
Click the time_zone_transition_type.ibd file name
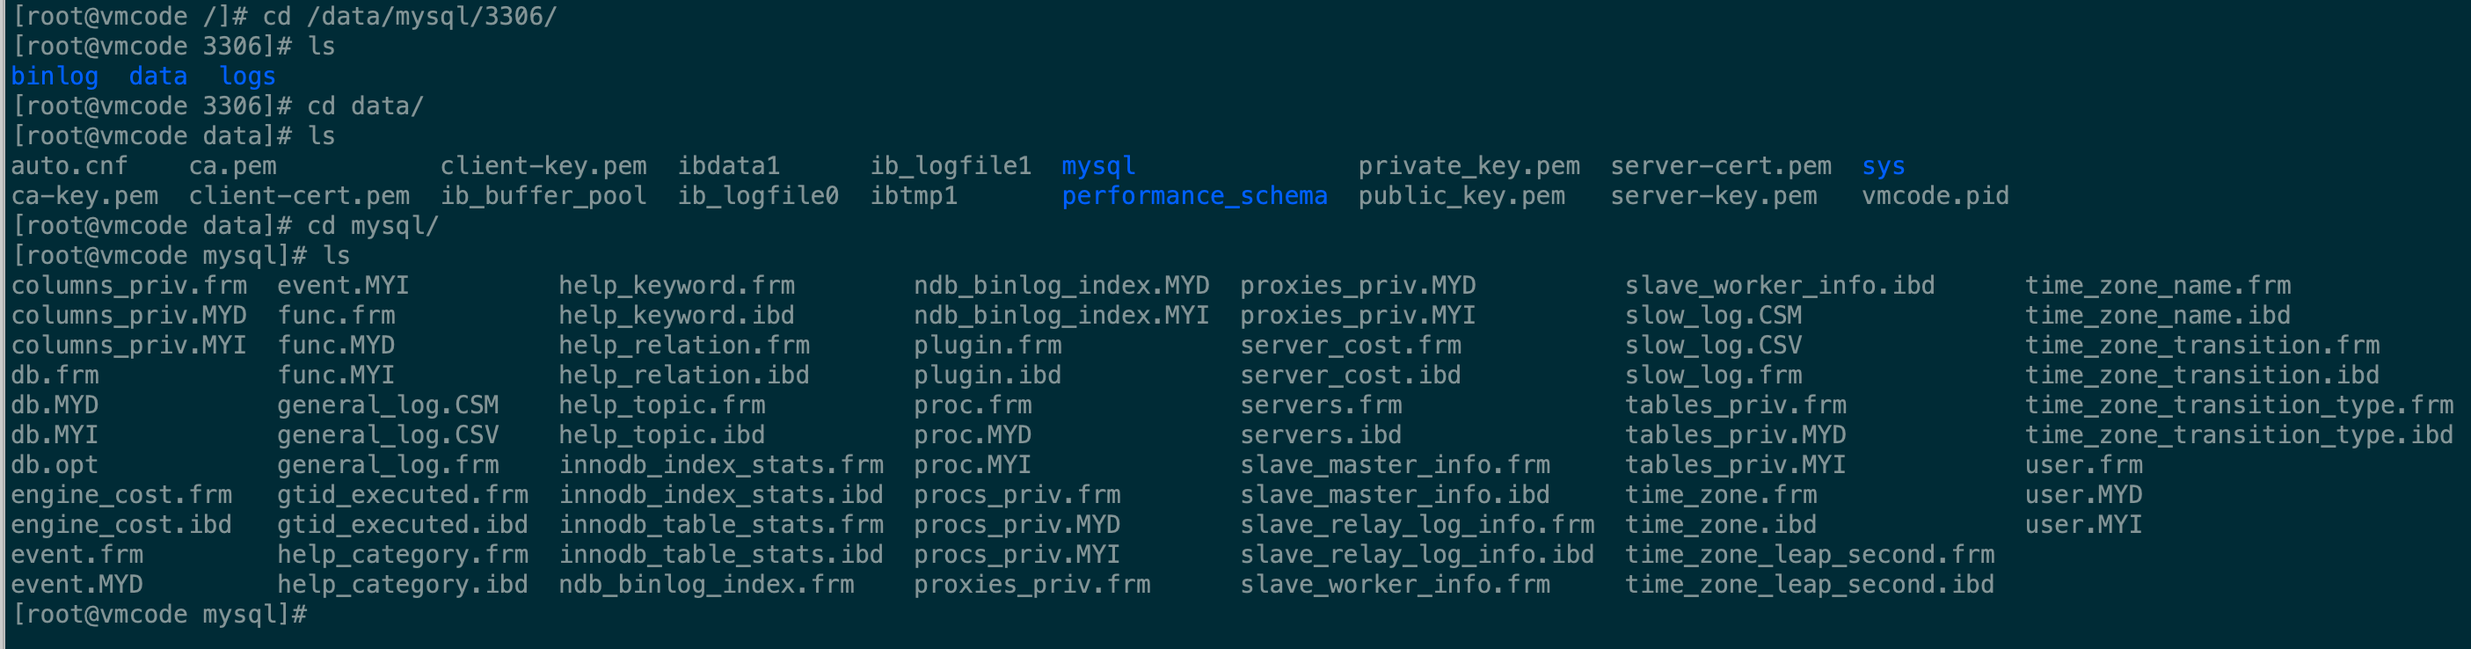[x=2238, y=435]
